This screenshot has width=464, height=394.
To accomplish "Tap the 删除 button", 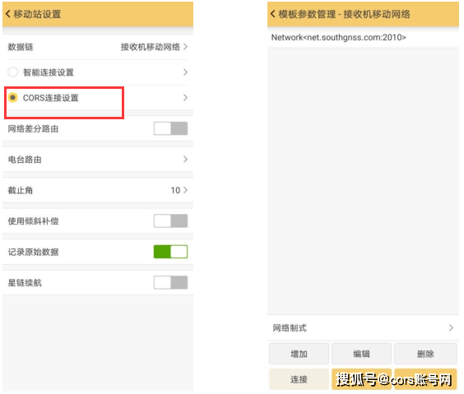I will coord(425,354).
